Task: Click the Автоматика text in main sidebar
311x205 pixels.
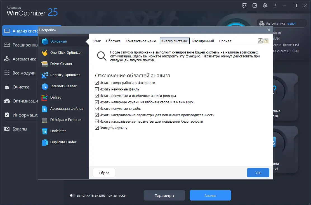Action: [x=24, y=59]
